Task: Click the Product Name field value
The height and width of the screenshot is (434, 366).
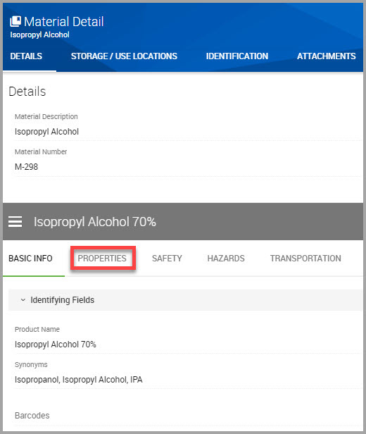Action: pos(56,345)
